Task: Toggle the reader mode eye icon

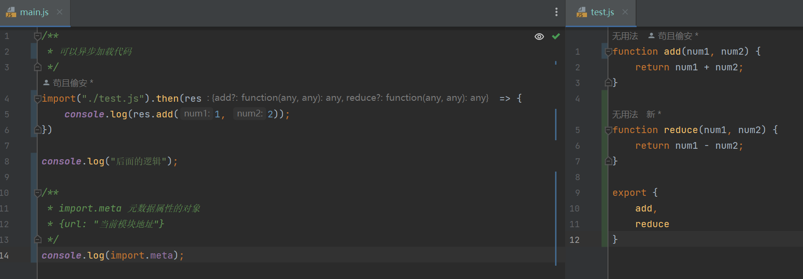Action: click(539, 37)
